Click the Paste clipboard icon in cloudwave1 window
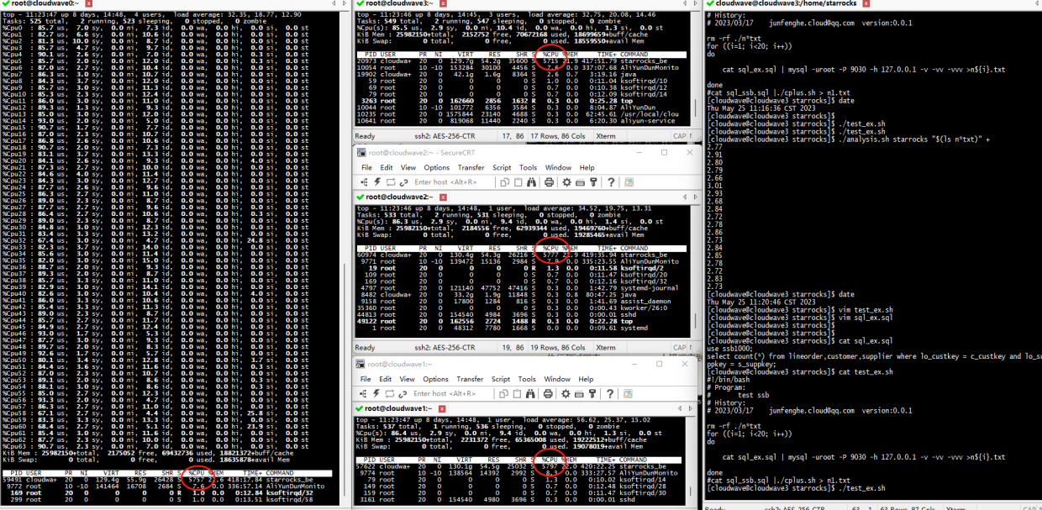 tap(517, 393)
